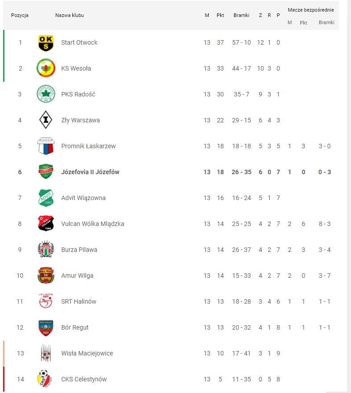Click the PKS Radość green crest
351x393 pixels.
45,95
